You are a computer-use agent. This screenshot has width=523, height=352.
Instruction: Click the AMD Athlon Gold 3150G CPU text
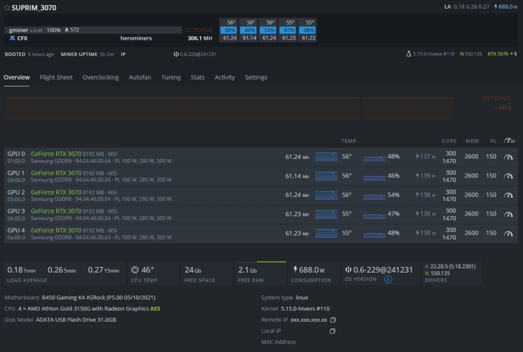tap(89, 309)
